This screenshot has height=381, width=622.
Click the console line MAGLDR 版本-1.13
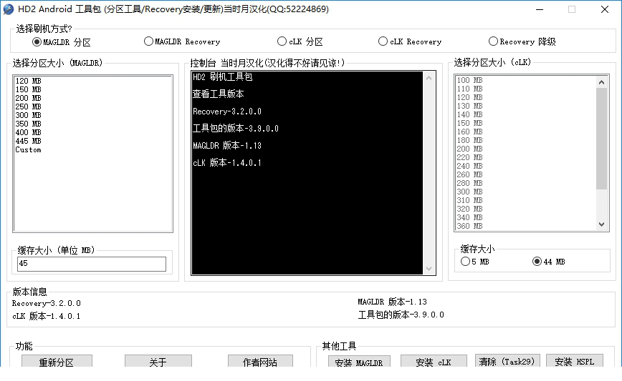coord(227,146)
